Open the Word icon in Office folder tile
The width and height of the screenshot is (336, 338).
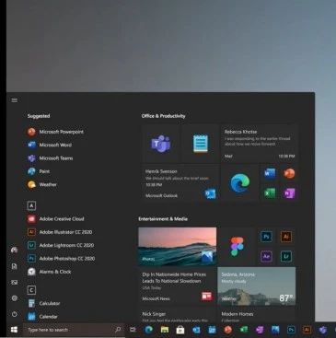[x=270, y=173]
